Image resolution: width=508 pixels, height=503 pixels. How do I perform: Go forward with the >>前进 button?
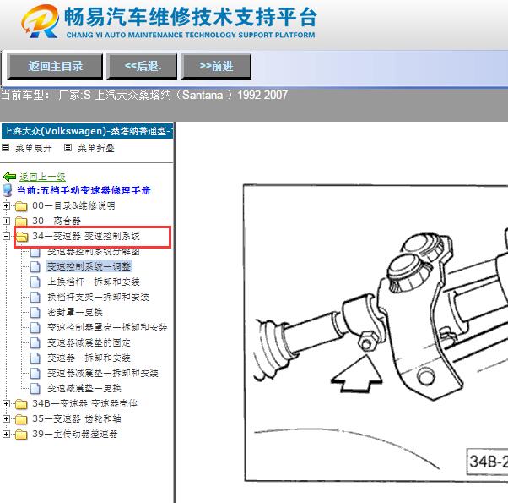[x=216, y=67]
